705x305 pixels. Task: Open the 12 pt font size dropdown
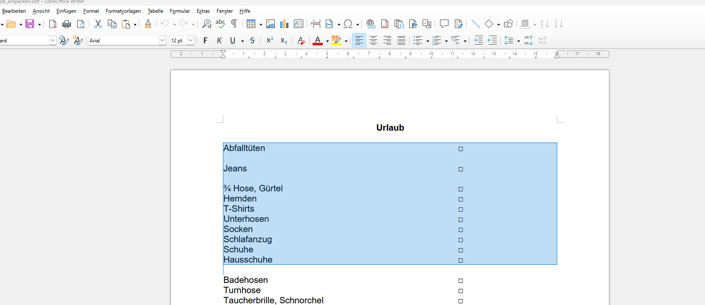[x=191, y=40]
